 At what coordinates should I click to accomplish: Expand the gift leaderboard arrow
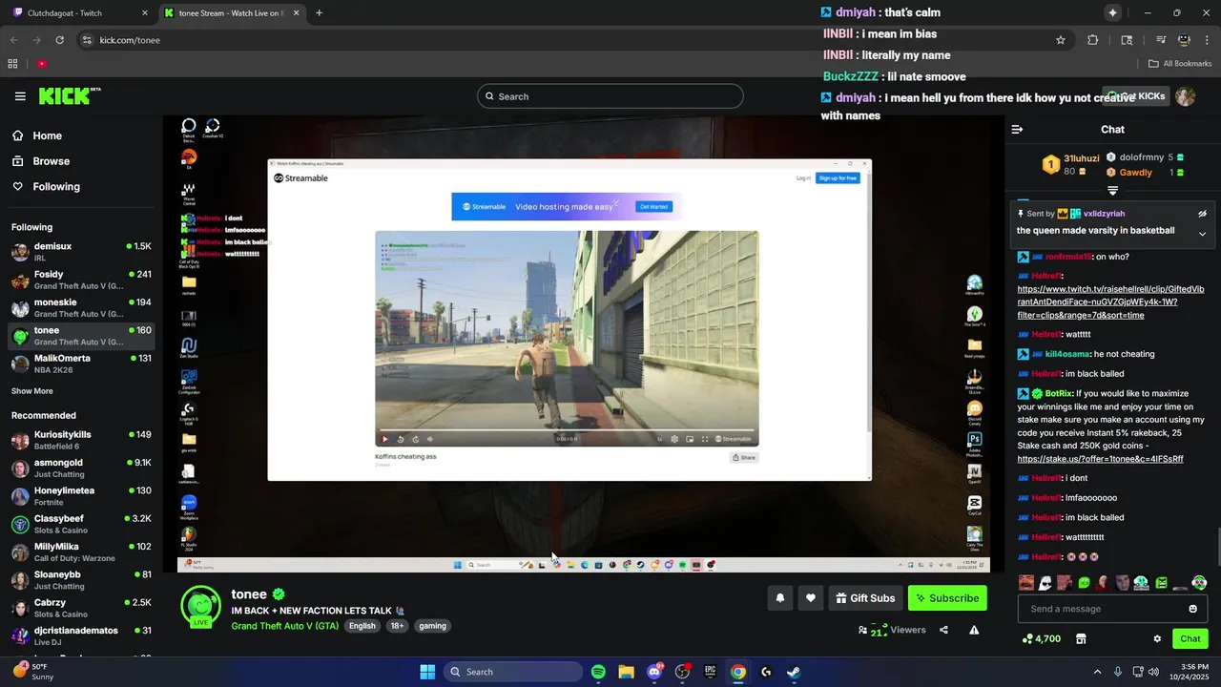click(1112, 191)
